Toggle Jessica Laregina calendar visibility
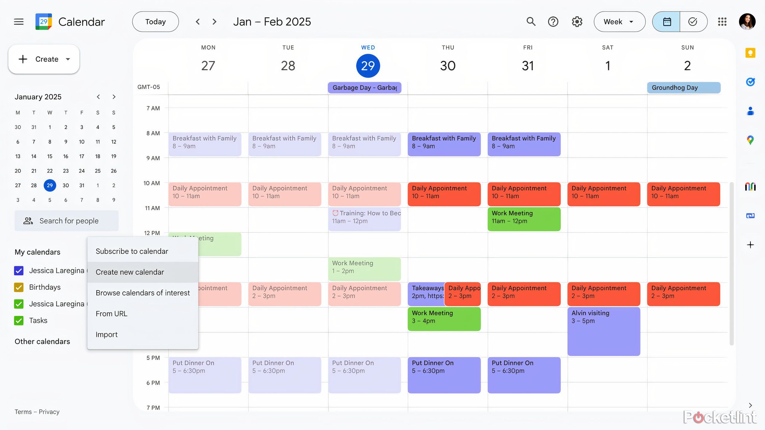This screenshot has height=430, width=765. point(19,270)
